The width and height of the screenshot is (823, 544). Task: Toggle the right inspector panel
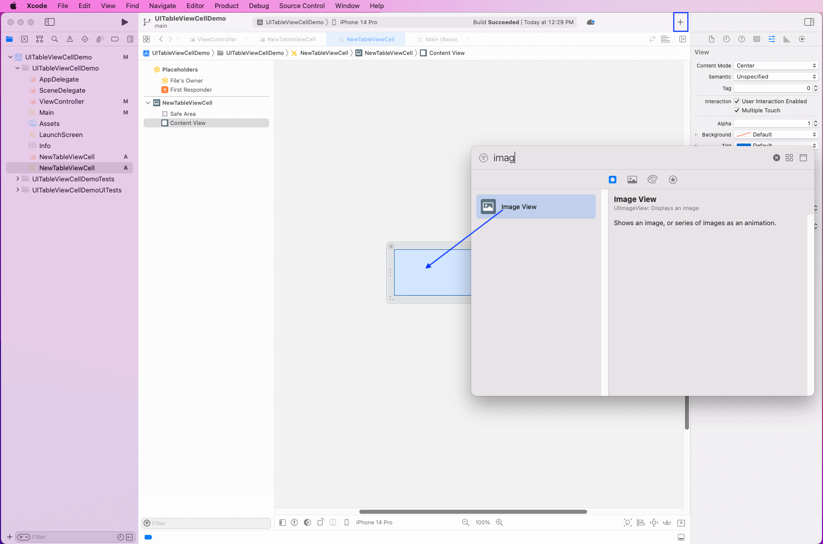point(809,22)
